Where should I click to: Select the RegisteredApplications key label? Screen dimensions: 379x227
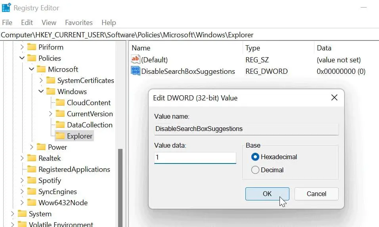click(74, 169)
